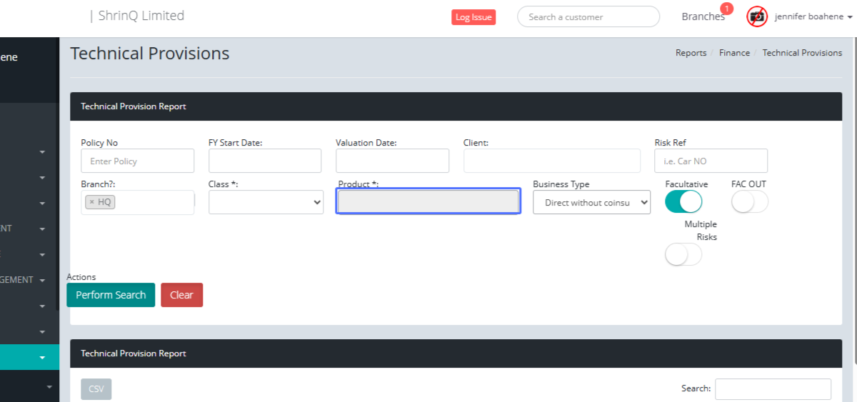Navigate to Finance breadcrumb link
Viewport: 857px width, 402px height.
[734, 53]
